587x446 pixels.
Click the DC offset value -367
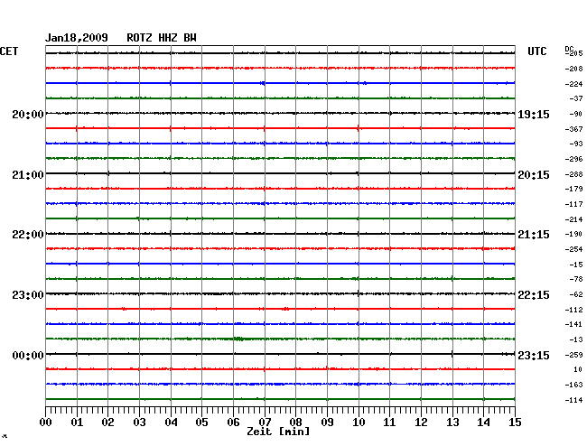pyautogui.click(x=573, y=129)
